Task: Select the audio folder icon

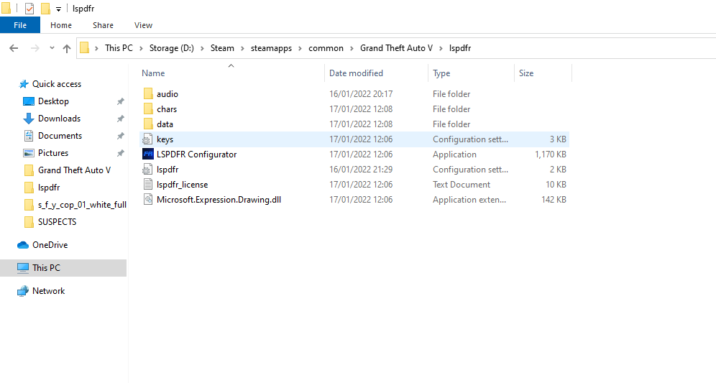Action: pyautogui.click(x=148, y=93)
